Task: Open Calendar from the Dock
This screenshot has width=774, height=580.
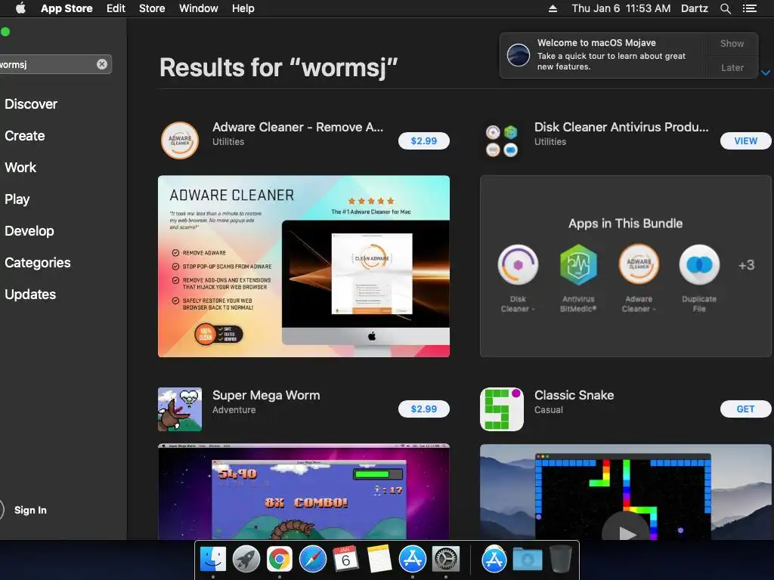Action: (345, 559)
